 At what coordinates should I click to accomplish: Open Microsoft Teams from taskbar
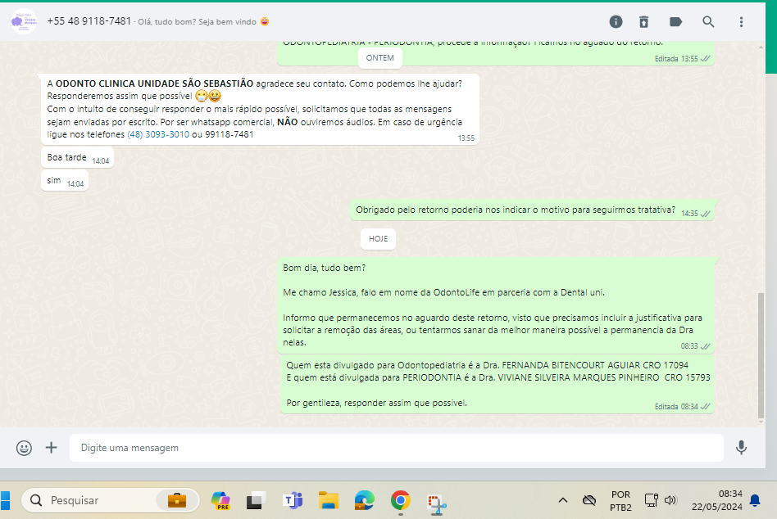(293, 501)
